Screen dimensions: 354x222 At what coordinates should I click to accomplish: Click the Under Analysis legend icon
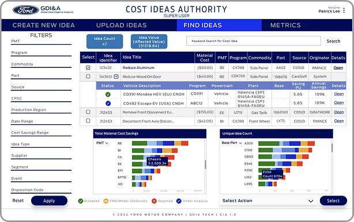click(x=179, y=201)
